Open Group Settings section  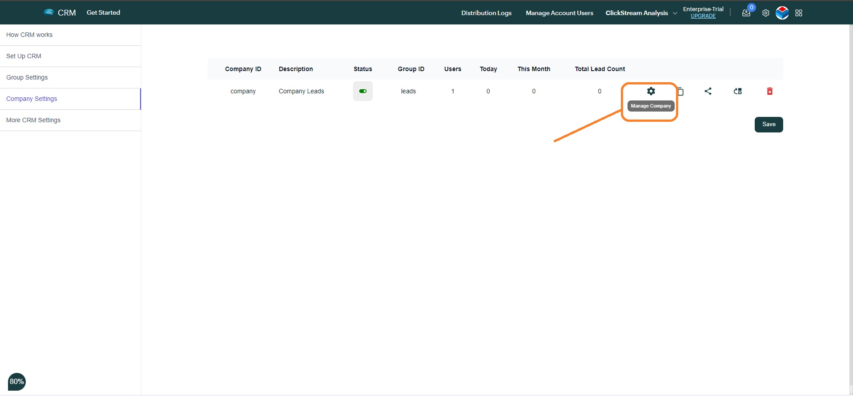click(x=70, y=77)
